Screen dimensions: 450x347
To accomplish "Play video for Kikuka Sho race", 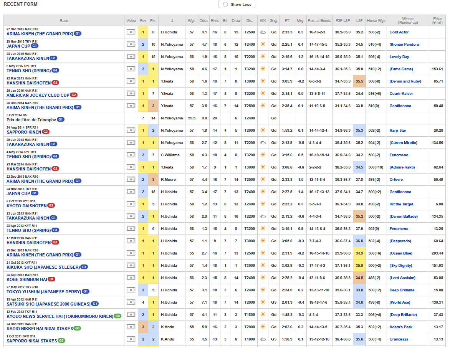I will (x=131, y=266).
